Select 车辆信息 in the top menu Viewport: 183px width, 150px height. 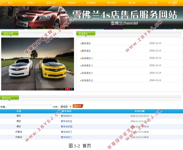point(71,3)
